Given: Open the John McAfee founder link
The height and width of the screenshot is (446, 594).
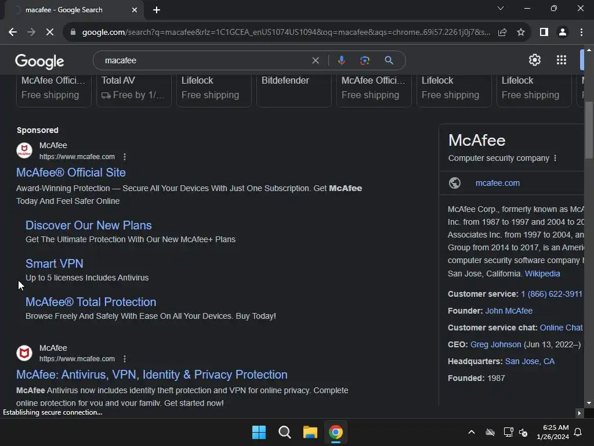Looking at the screenshot, I should (509, 311).
